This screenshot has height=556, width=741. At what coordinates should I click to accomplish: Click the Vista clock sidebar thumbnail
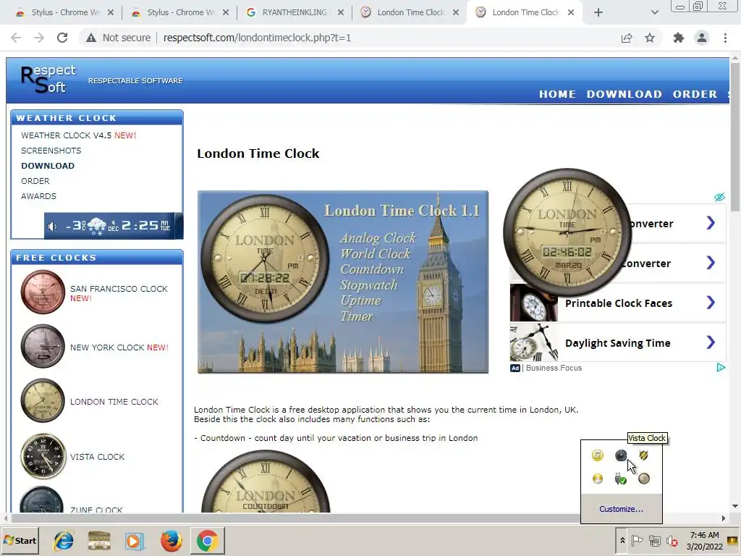43,456
